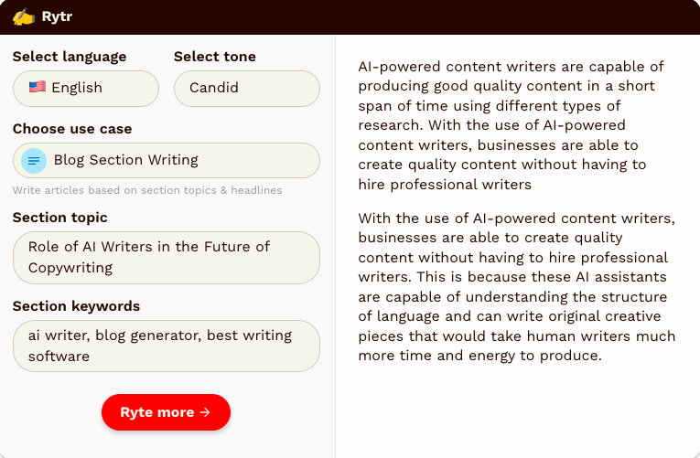Click the Choose use case label
The width and height of the screenshot is (700, 458).
click(x=72, y=129)
